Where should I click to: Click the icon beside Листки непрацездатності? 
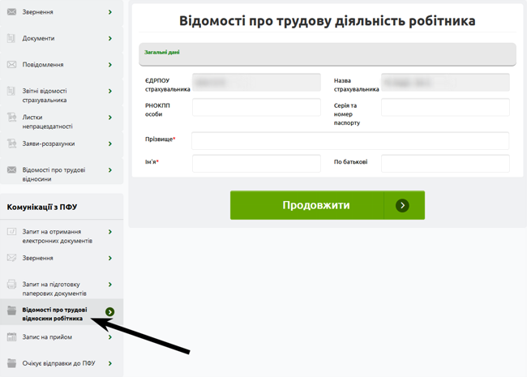[x=11, y=118]
